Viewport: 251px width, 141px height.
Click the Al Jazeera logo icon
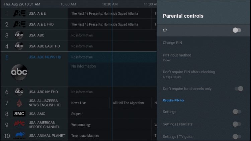point(19,103)
